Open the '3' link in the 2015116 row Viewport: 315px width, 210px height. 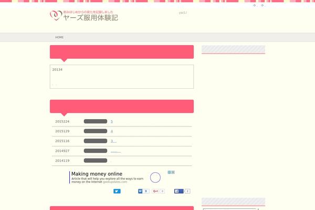(114, 141)
